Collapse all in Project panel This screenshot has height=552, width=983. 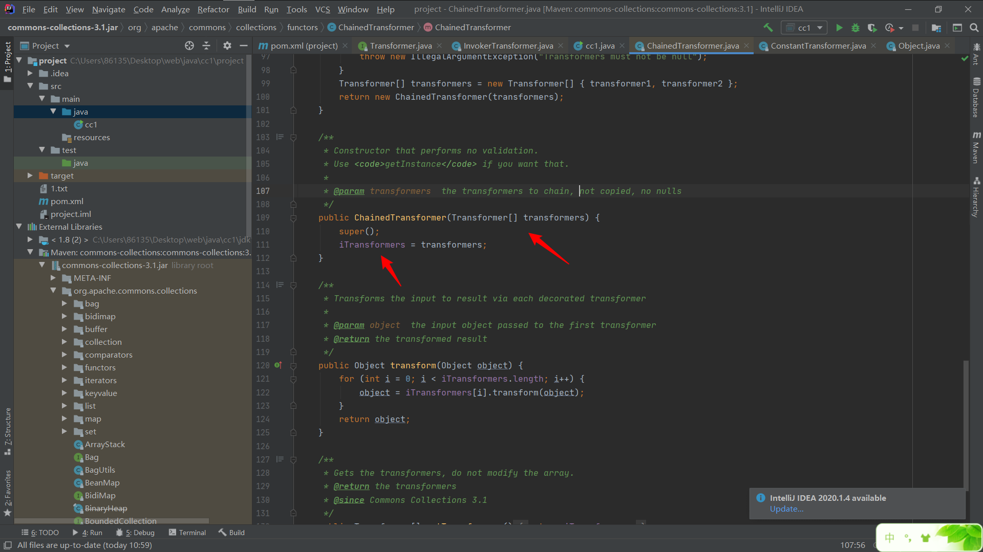(x=206, y=46)
